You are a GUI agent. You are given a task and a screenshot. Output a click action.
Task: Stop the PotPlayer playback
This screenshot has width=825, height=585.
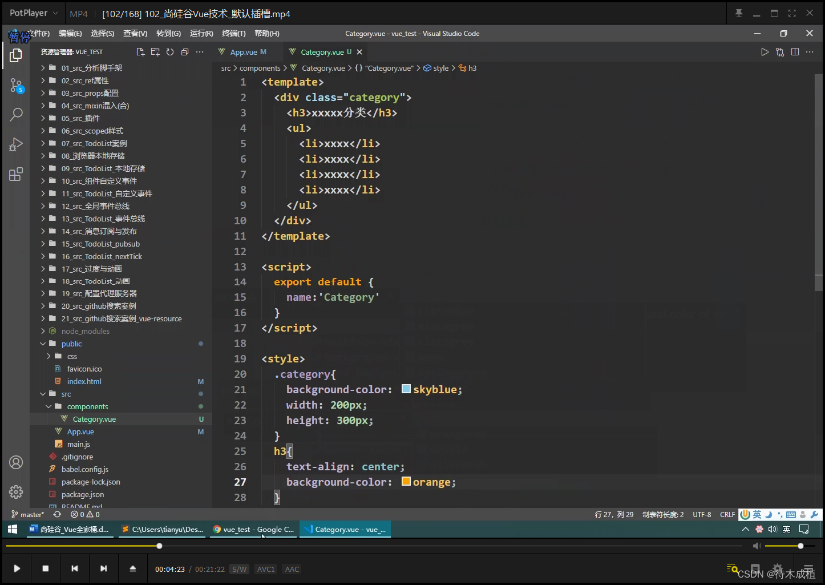(x=46, y=568)
